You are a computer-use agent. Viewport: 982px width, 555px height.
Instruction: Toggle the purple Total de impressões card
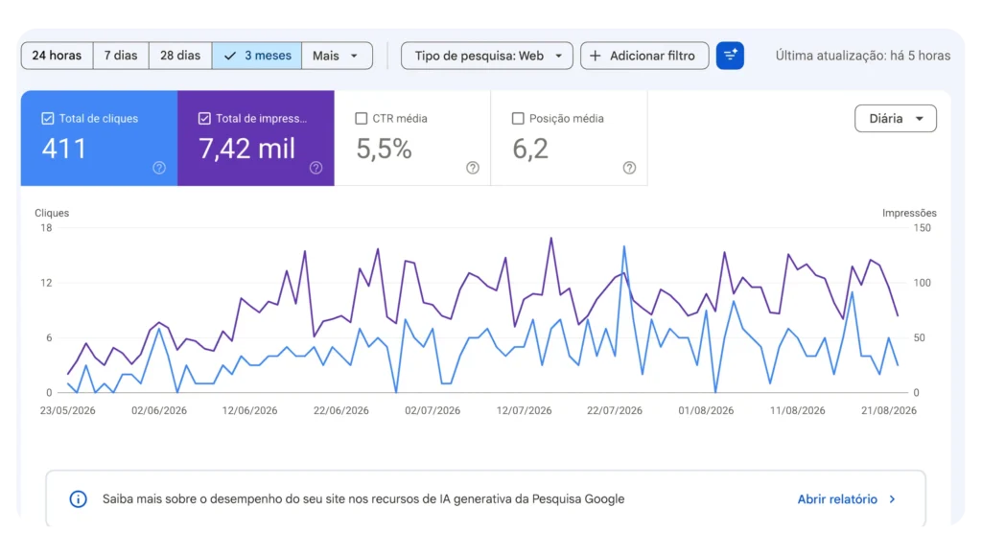pos(255,138)
